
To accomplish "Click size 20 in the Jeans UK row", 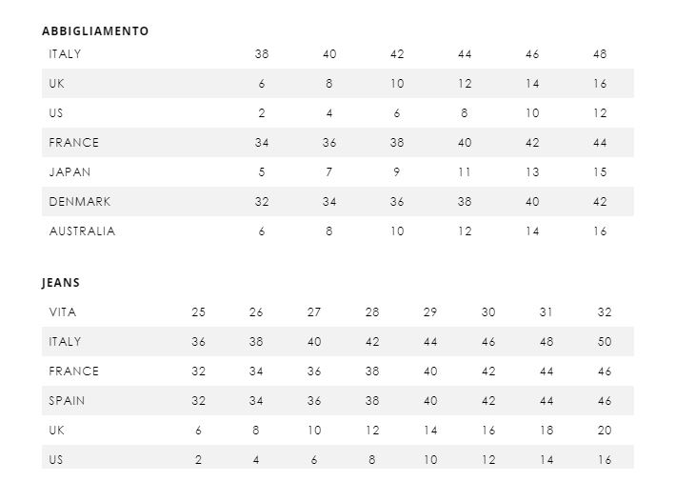I will [605, 431].
